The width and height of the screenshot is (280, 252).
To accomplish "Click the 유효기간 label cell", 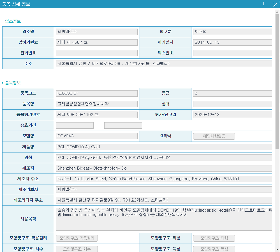I will coord(28,125).
